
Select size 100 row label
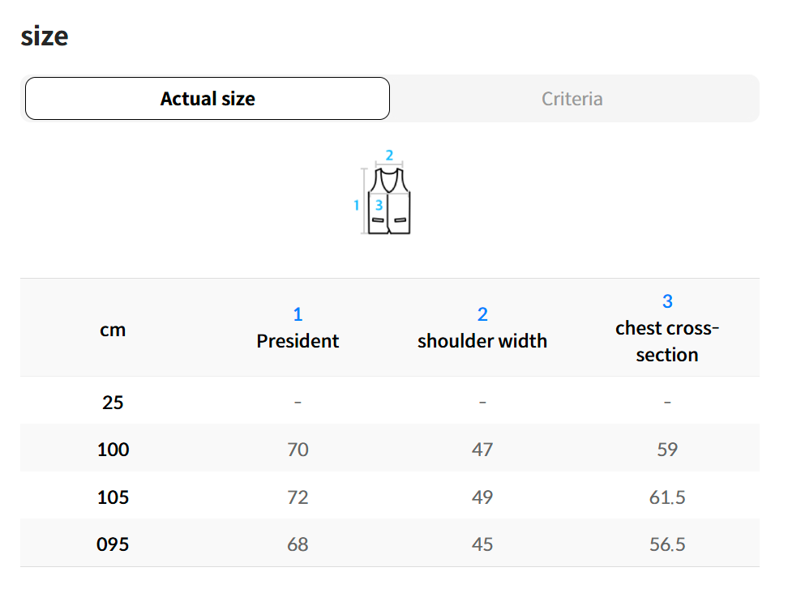click(x=113, y=450)
